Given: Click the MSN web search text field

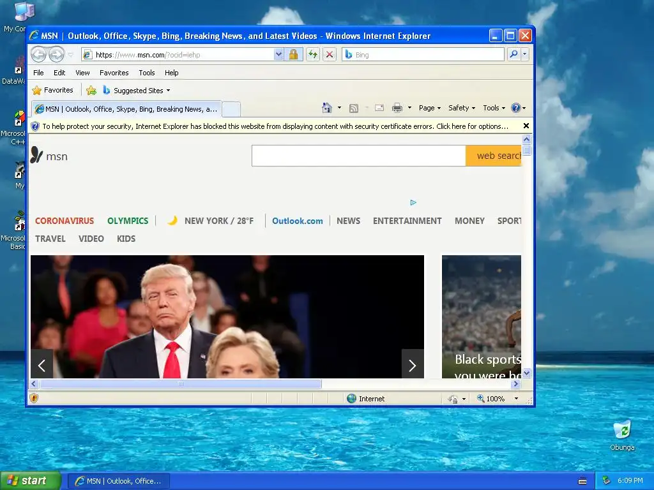Looking at the screenshot, I should pyautogui.click(x=359, y=156).
